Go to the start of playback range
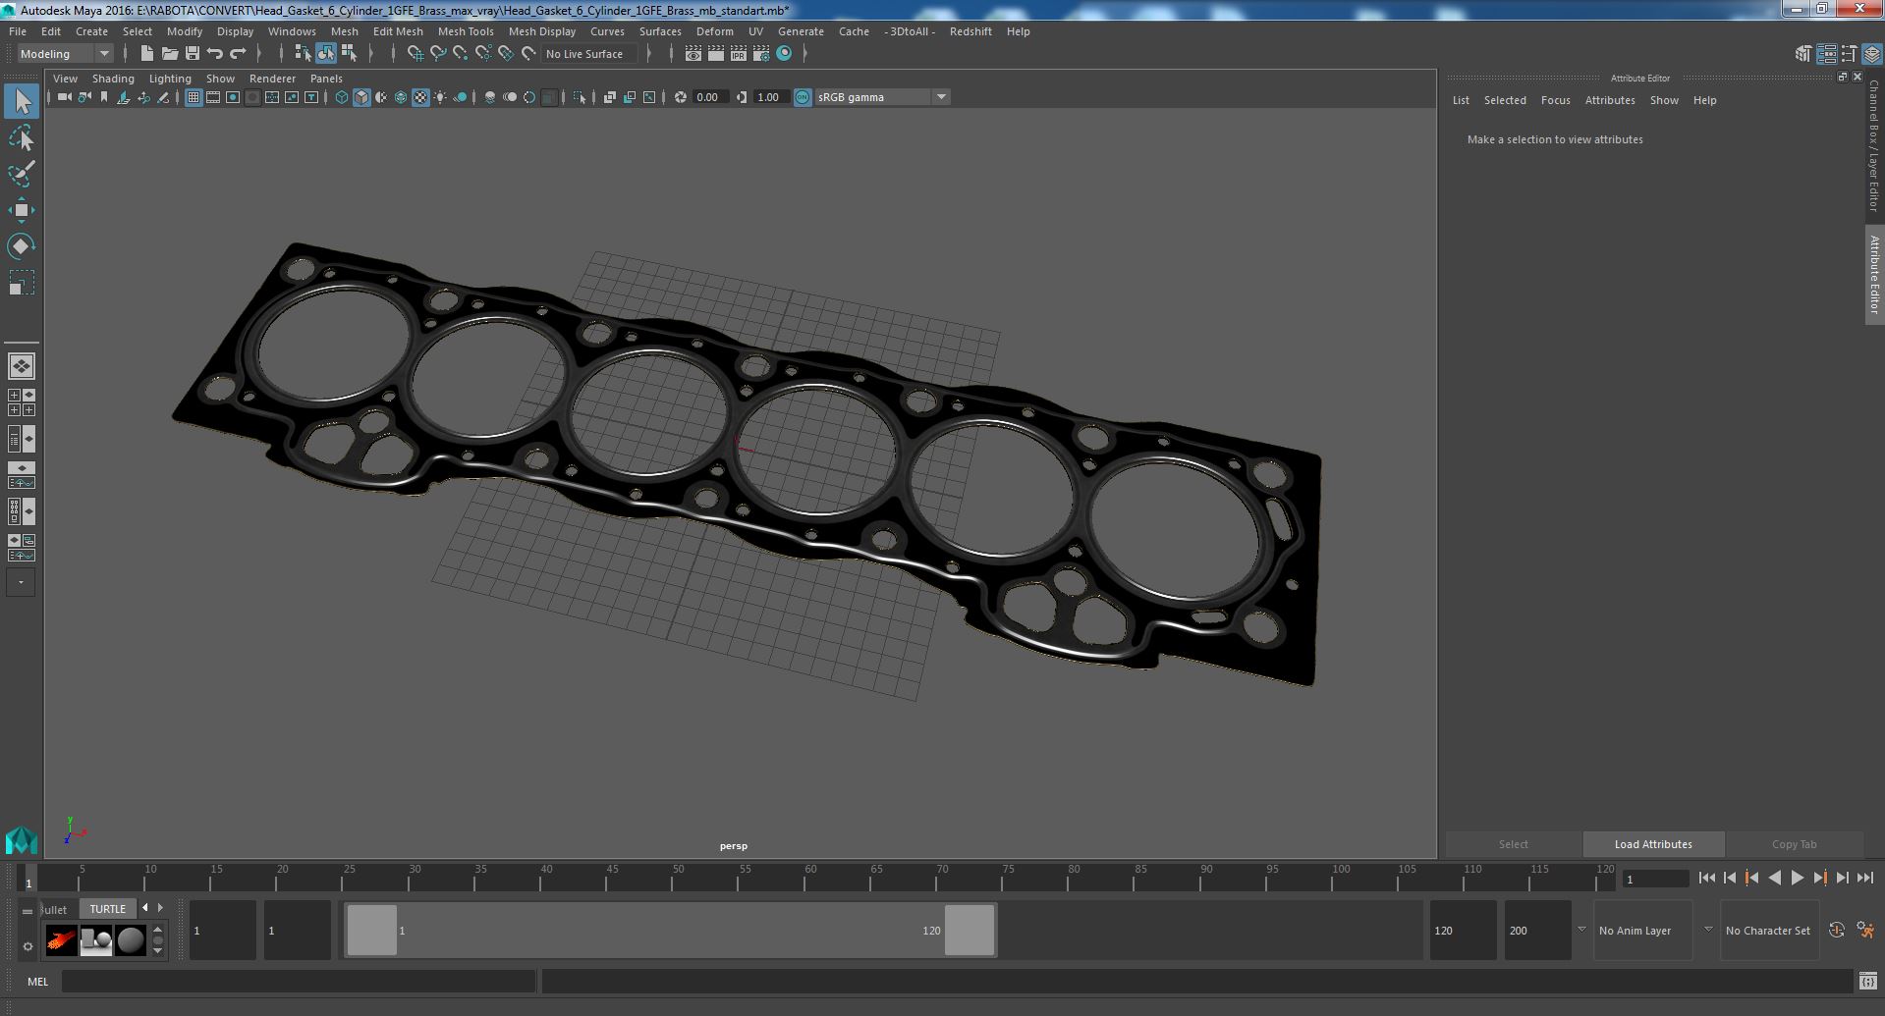Viewport: 1885px width, 1016px height. point(1706,879)
